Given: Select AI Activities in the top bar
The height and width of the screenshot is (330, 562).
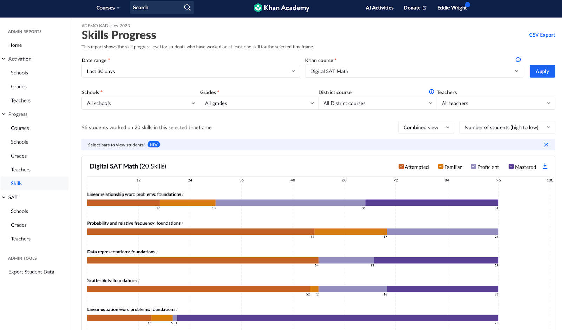Looking at the screenshot, I should [x=379, y=7].
